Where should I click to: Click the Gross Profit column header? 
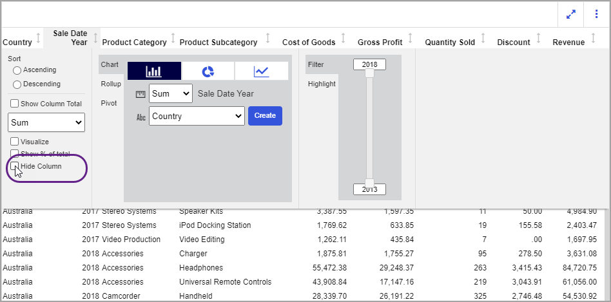(380, 42)
